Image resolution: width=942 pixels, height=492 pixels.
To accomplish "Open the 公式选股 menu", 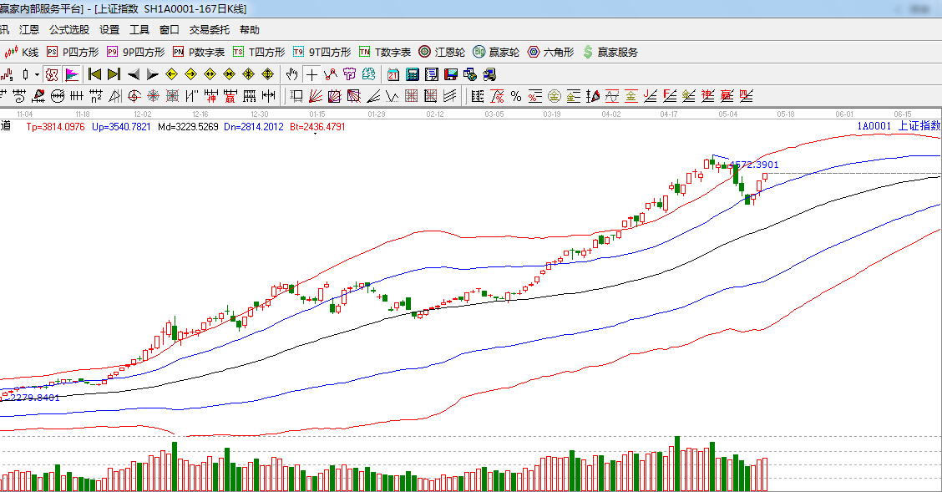I will [68, 29].
